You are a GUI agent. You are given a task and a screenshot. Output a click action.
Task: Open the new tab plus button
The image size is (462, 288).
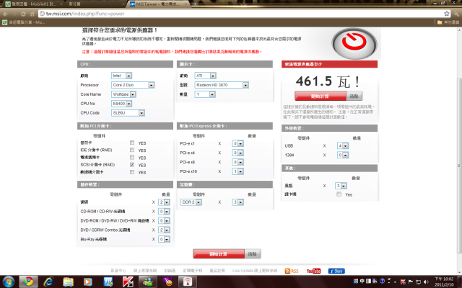tap(195, 4)
